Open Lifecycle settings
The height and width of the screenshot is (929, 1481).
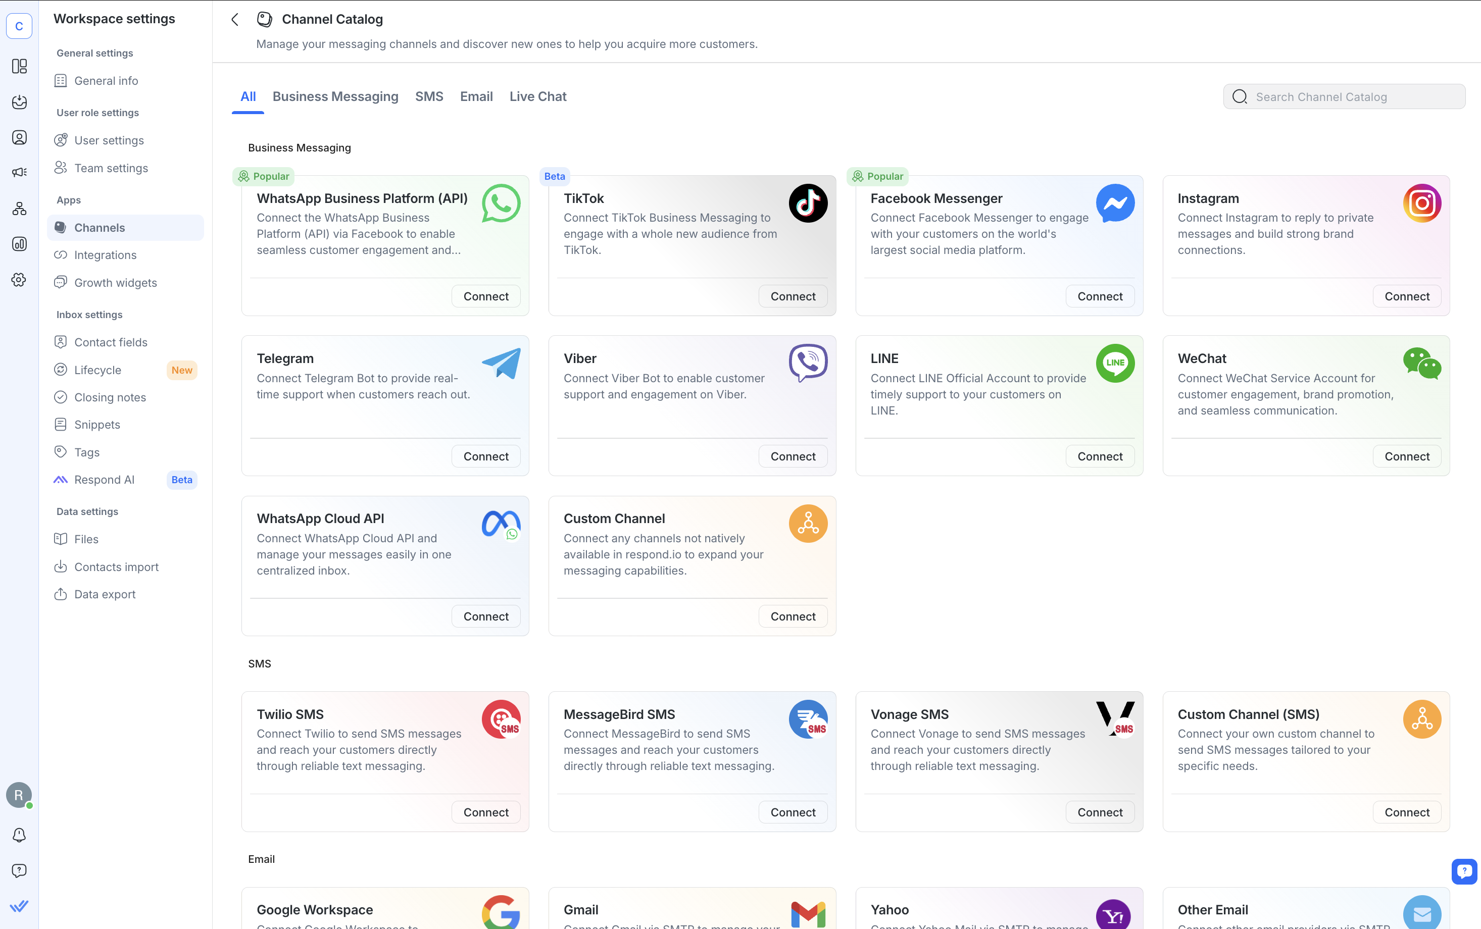tap(125, 370)
